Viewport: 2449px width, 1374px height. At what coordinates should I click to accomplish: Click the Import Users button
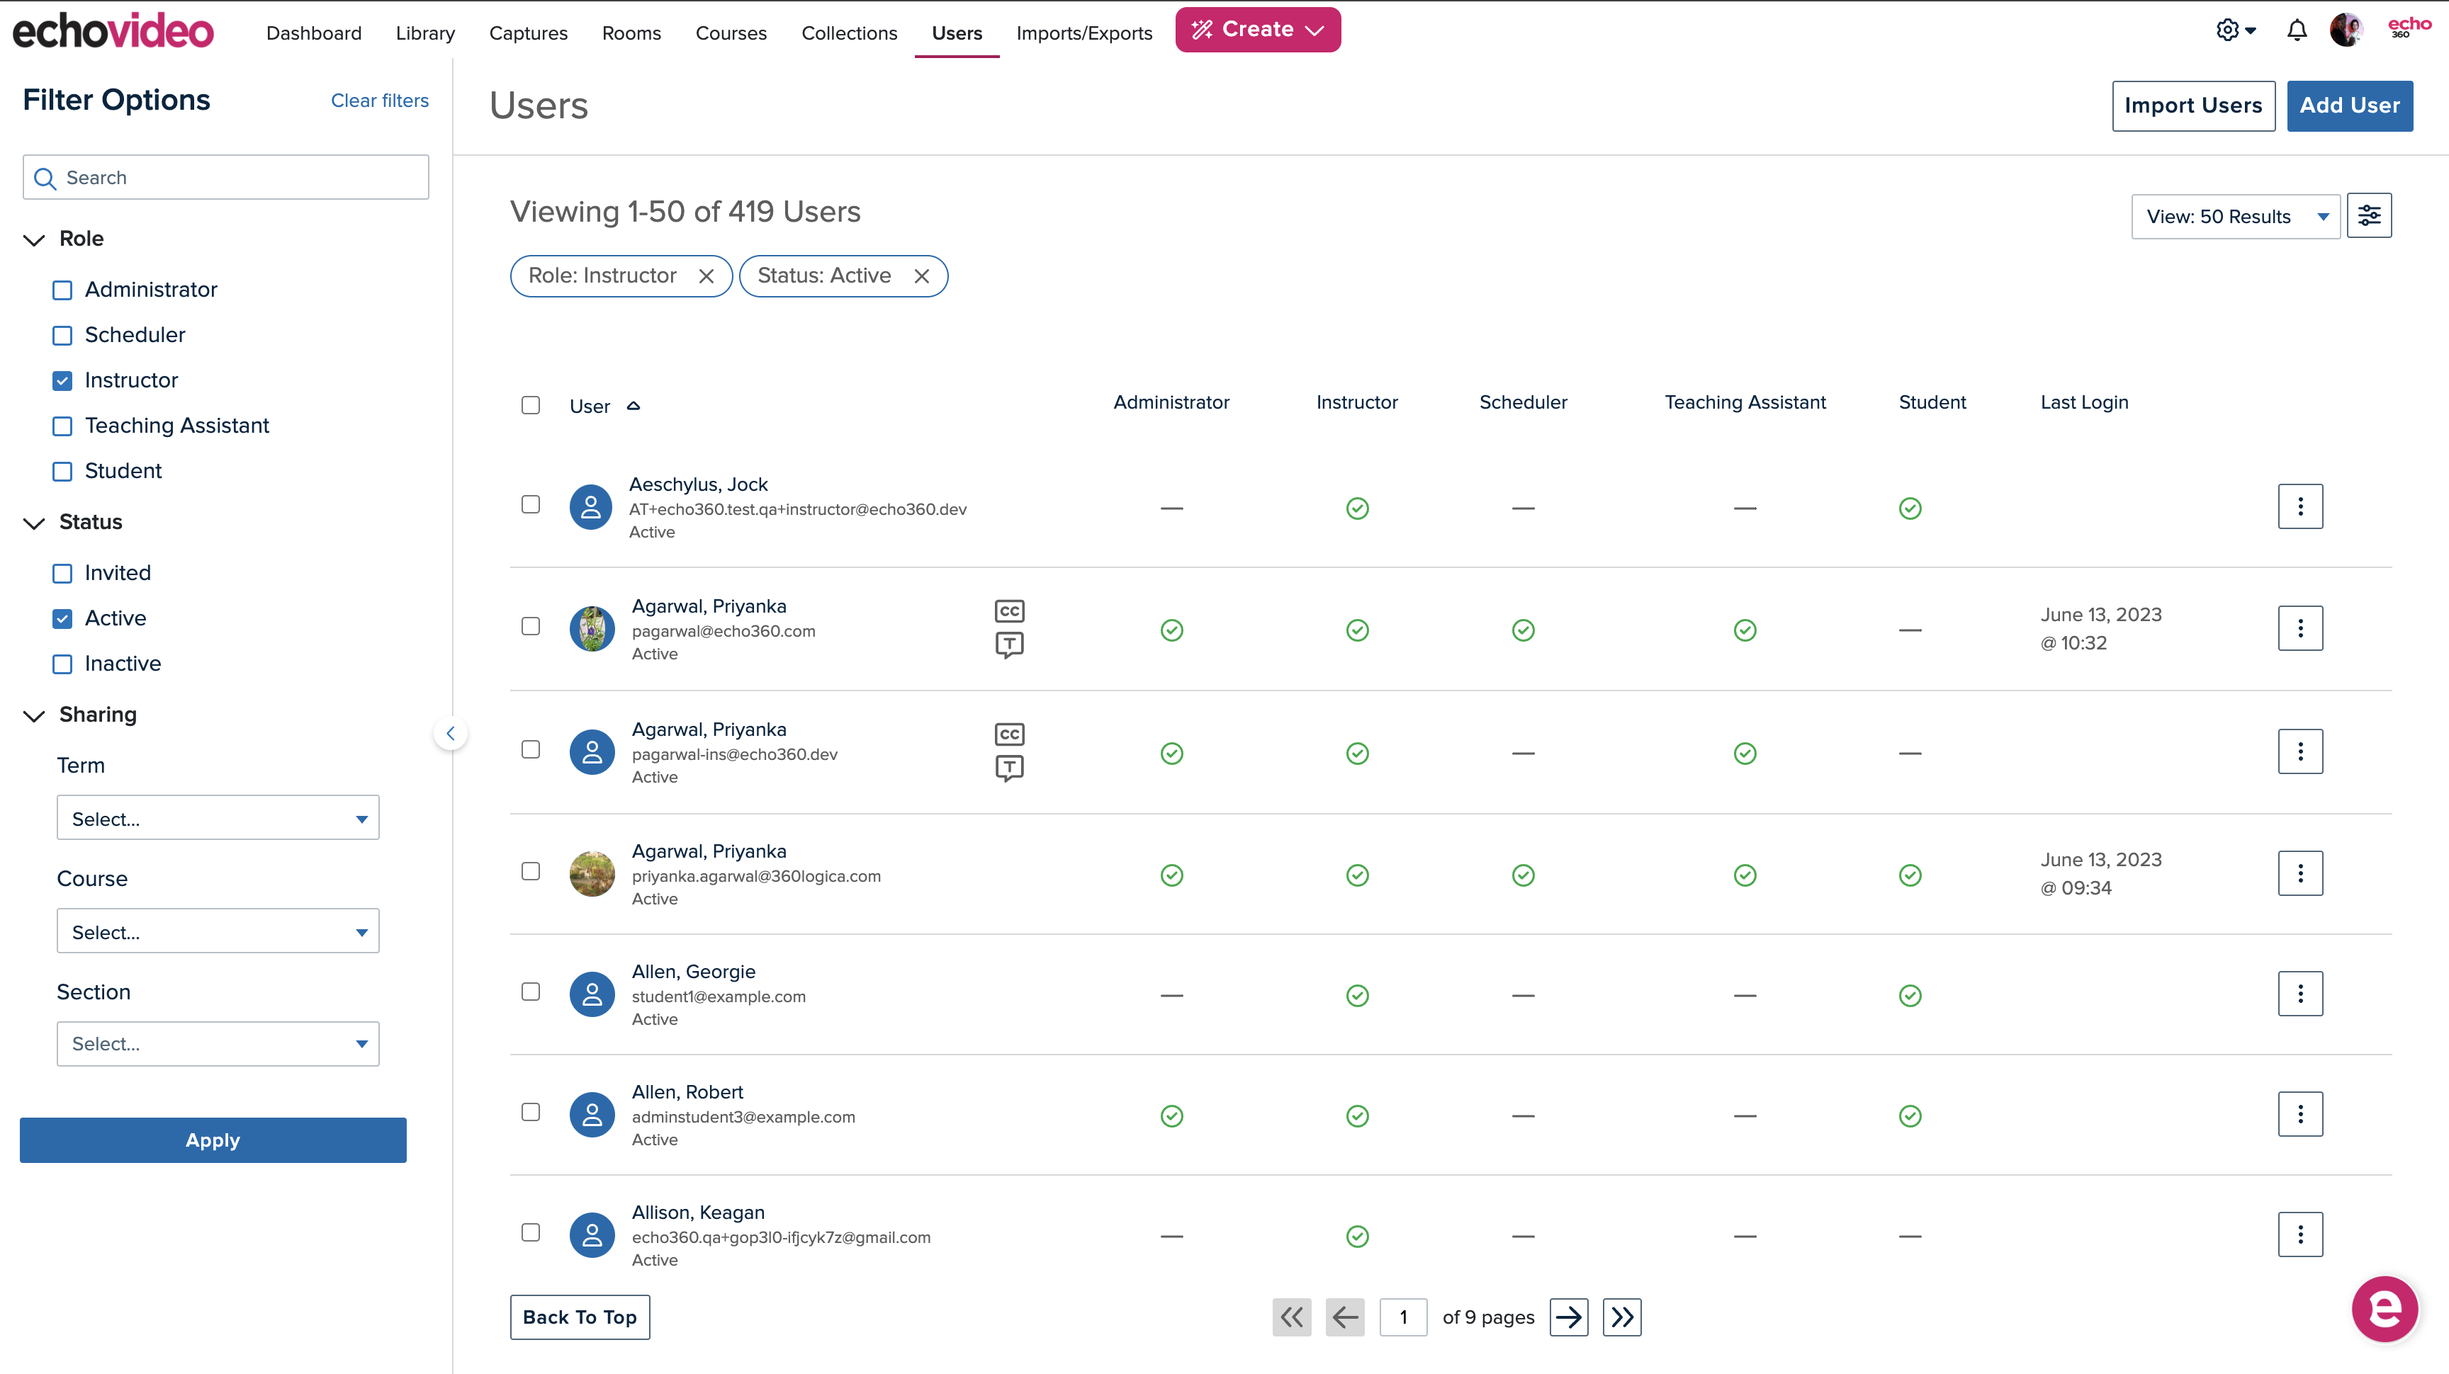[x=2193, y=106]
